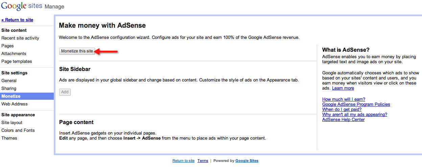Click the Terms link in footer
This screenshot has width=422, height=167.
tap(203, 161)
